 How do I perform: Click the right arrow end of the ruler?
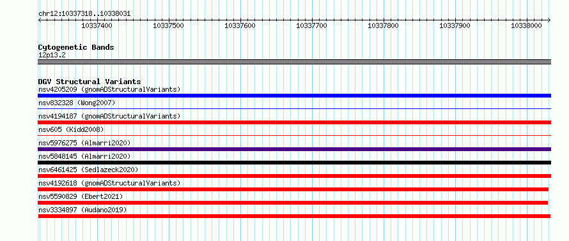coord(549,20)
